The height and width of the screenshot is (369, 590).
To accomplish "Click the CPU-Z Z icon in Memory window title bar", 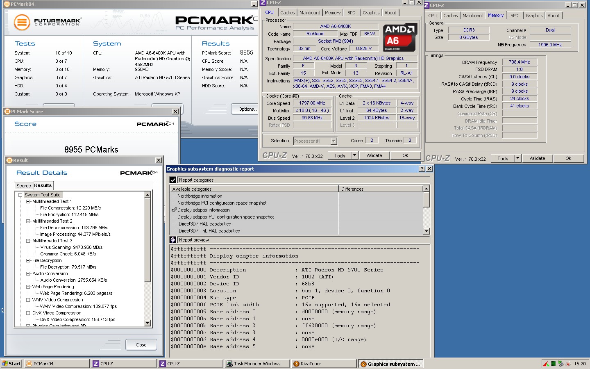I will (427, 5).
